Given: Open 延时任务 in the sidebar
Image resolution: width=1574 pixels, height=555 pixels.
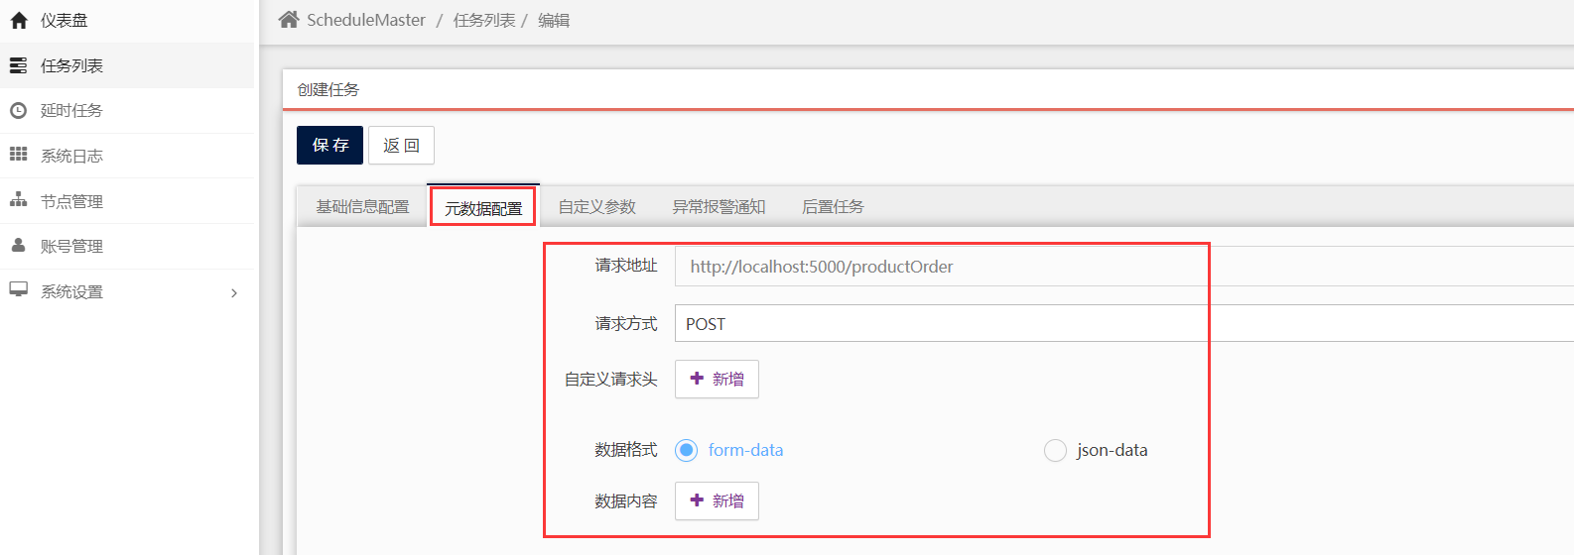Looking at the screenshot, I should pos(127,110).
